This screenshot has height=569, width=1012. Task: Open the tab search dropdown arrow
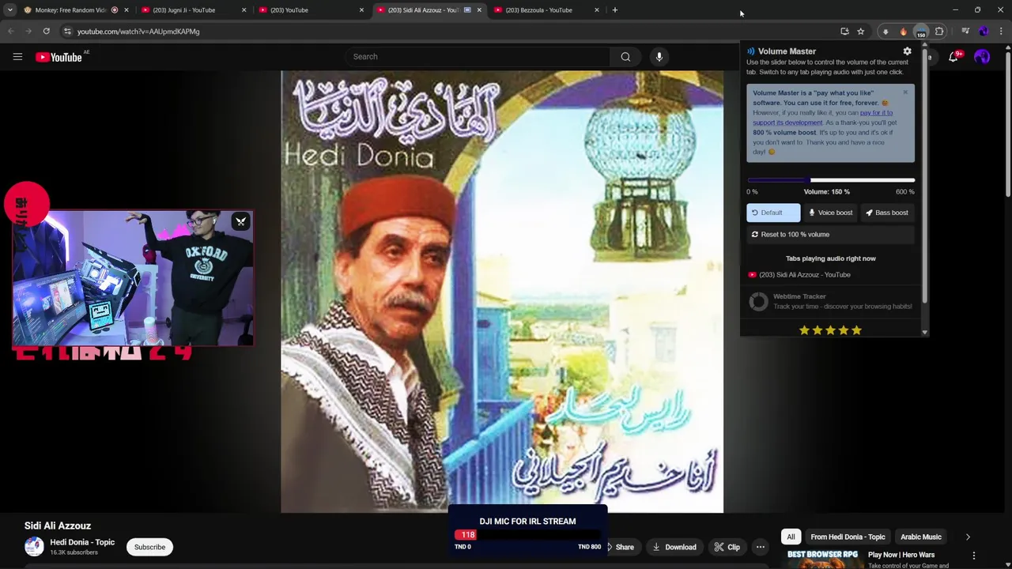click(x=9, y=10)
